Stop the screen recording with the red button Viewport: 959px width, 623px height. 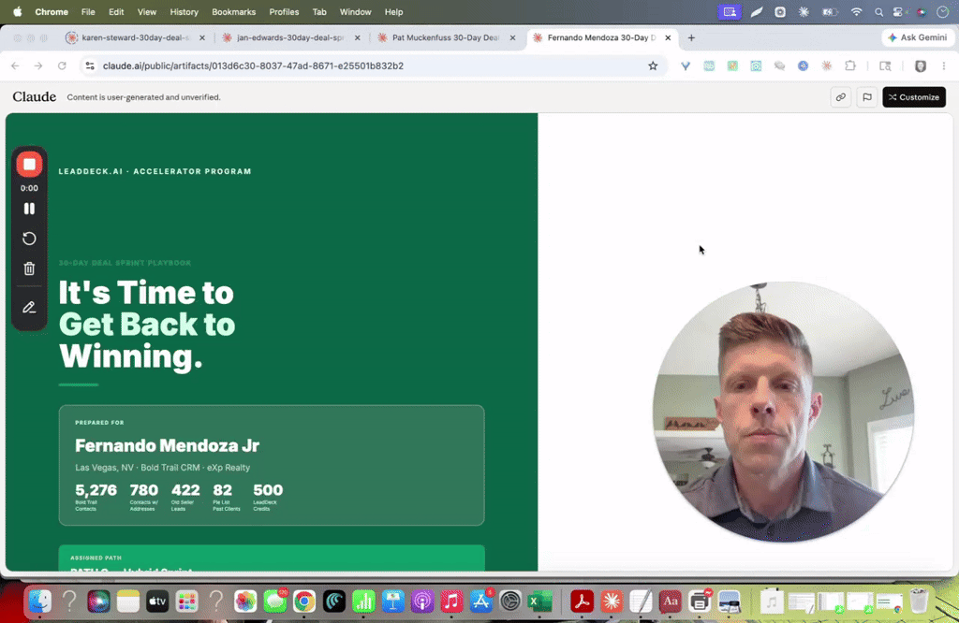click(x=29, y=165)
